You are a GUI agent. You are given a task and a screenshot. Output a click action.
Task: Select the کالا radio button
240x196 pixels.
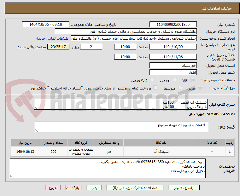tap(192, 80)
